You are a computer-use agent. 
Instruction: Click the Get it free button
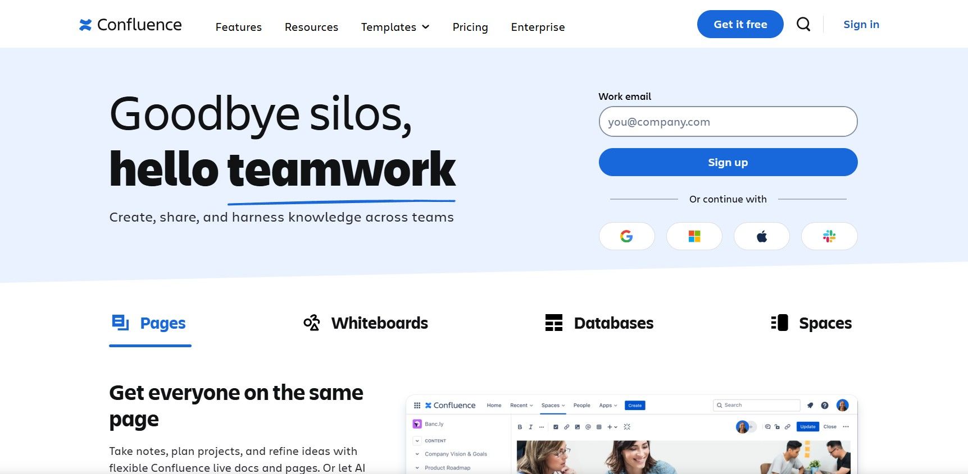click(x=740, y=24)
